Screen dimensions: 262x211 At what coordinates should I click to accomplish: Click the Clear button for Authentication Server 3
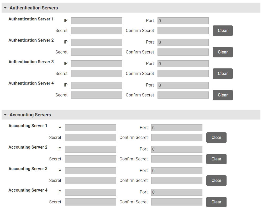[x=222, y=74]
